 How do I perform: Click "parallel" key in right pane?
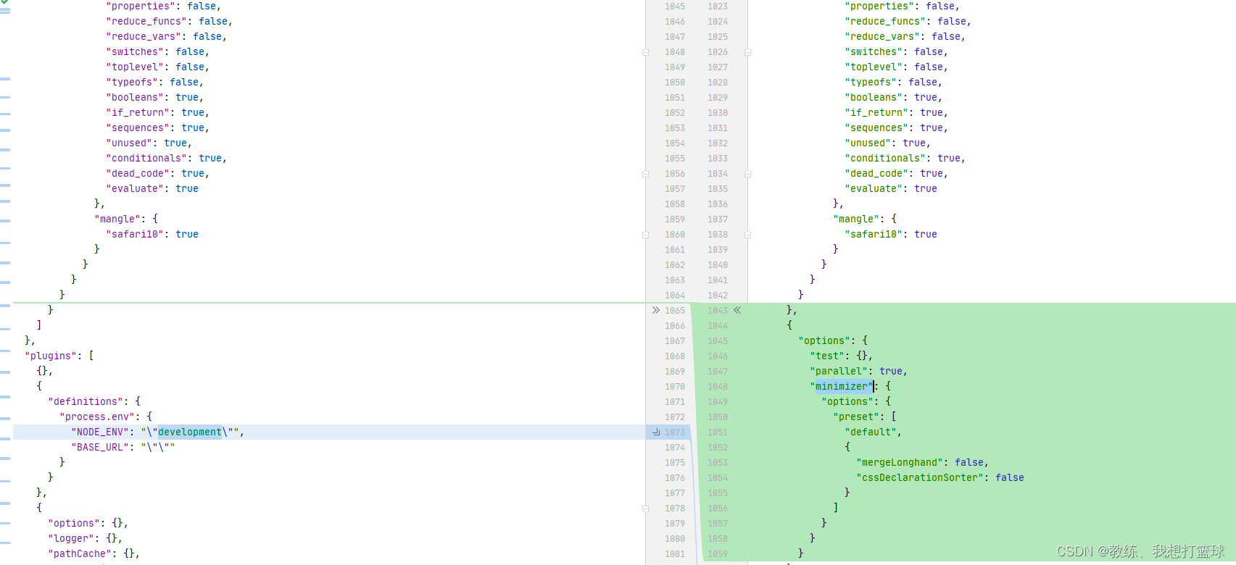pyautogui.click(x=839, y=371)
